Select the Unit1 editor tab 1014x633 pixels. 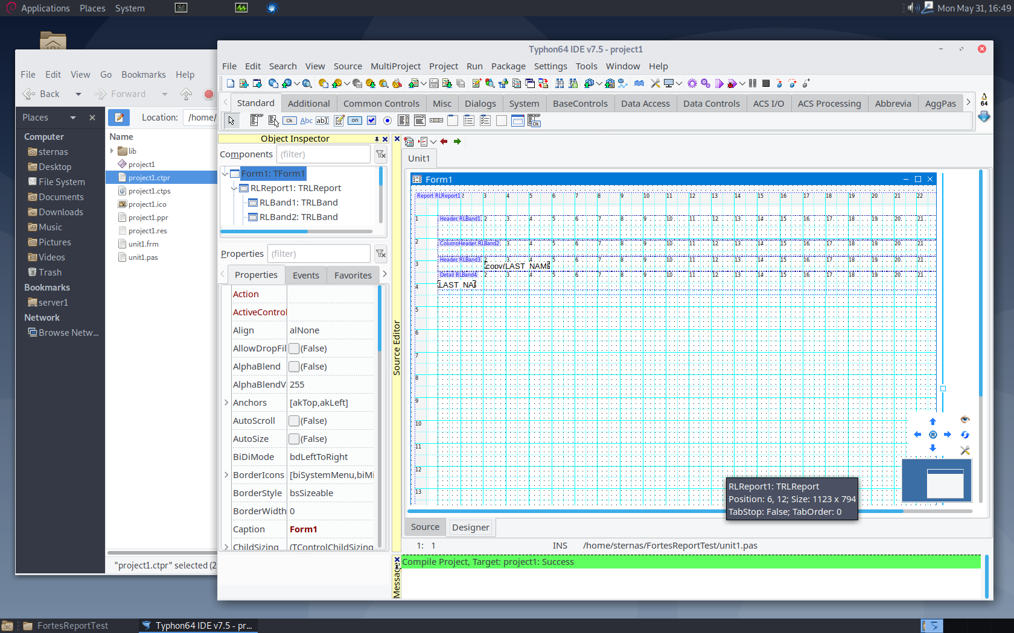pos(419,159)
